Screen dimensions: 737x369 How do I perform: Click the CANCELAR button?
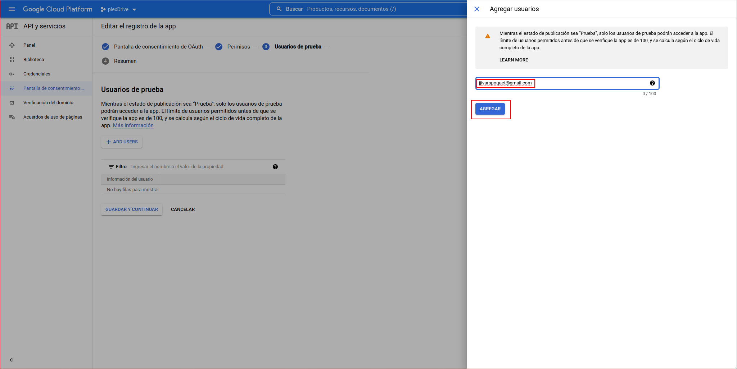point(183,209)
